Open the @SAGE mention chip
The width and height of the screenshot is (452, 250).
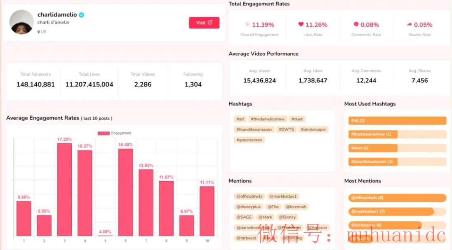pos(244,217)
